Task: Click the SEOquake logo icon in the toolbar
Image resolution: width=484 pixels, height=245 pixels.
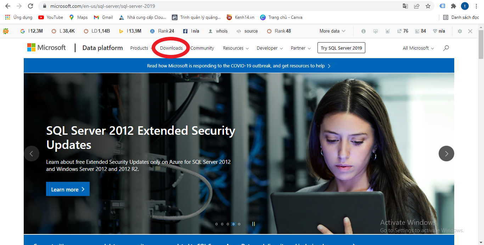Action: 6,31
